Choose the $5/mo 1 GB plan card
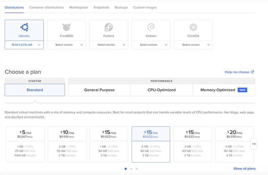 [25, 144]
